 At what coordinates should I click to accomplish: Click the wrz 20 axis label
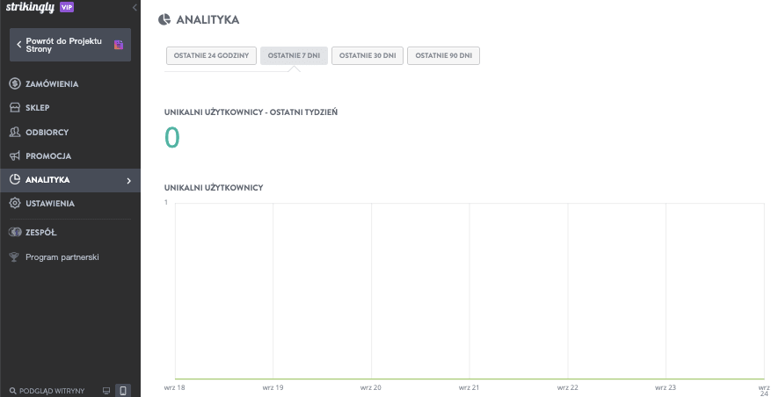coord(371,387)
